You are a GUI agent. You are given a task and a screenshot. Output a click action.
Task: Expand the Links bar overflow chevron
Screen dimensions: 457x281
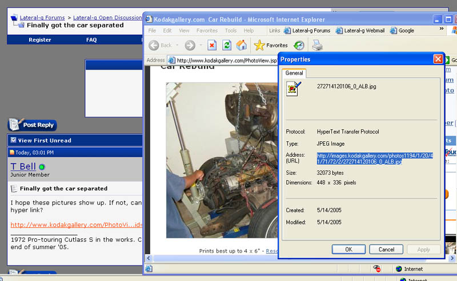pos(441,29)
